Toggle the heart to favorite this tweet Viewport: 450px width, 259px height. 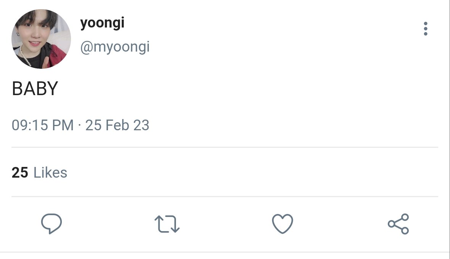pyautogui.click(x=282, y=223)
